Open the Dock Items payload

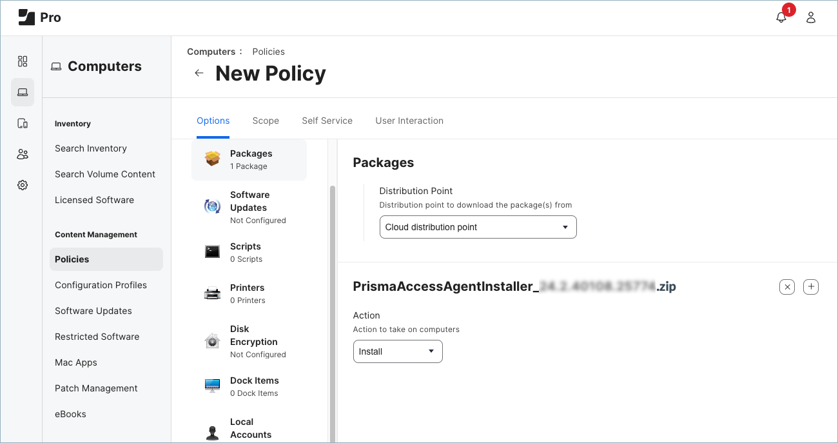213,386
